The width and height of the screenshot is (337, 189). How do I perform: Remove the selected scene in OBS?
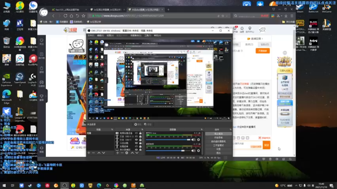[93, 153]
